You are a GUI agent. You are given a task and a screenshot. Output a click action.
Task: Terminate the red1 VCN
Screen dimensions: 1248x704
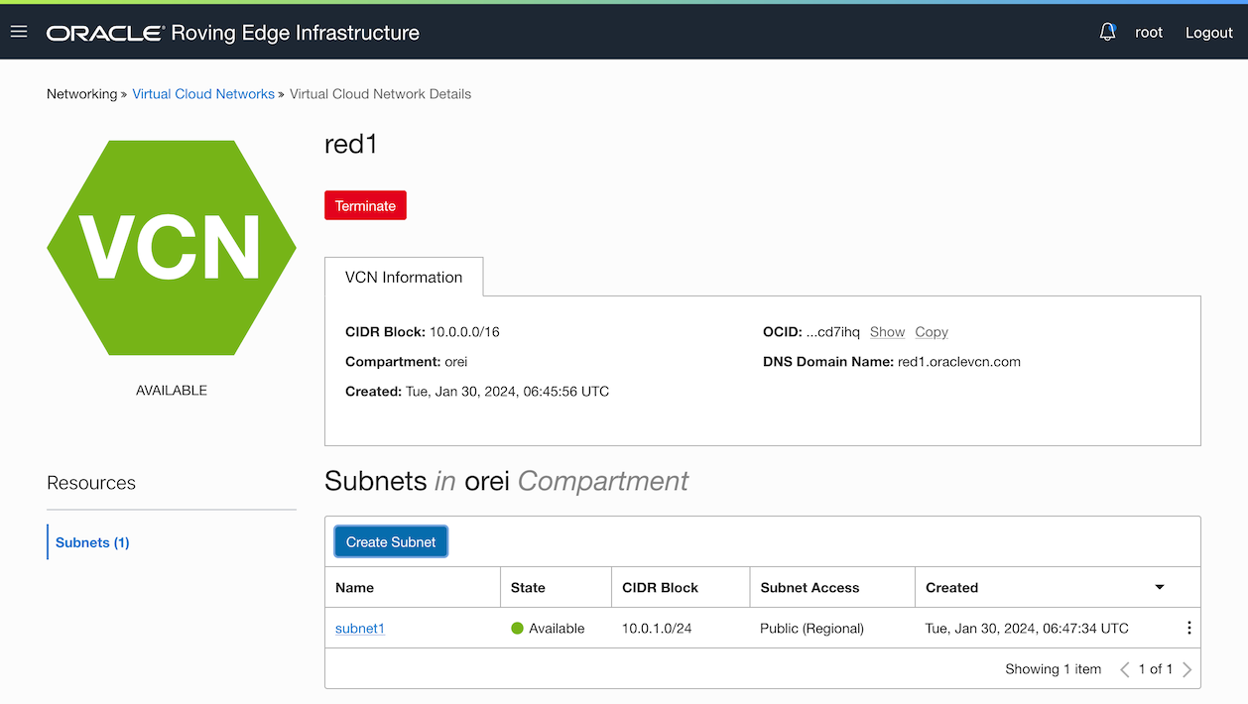pos(365,205)
